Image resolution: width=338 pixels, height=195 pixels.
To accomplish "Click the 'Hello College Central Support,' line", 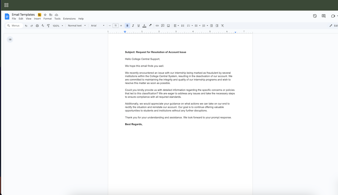I will tap(143, 59).
